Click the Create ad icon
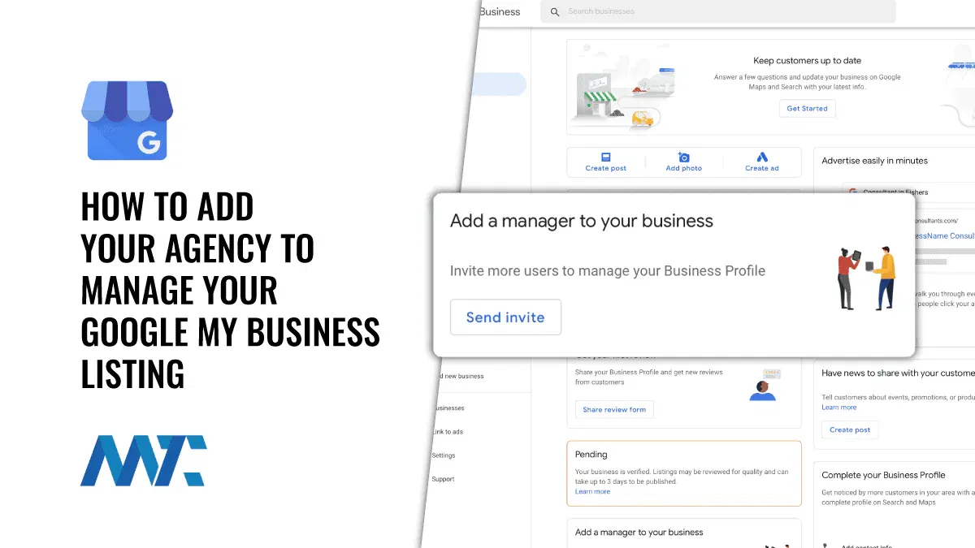975x548 pixels. pos(762,157)
